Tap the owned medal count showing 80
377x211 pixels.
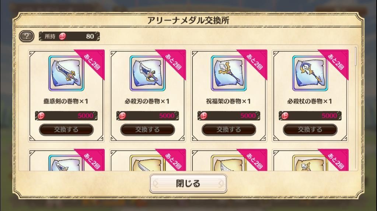click(90, 36)
